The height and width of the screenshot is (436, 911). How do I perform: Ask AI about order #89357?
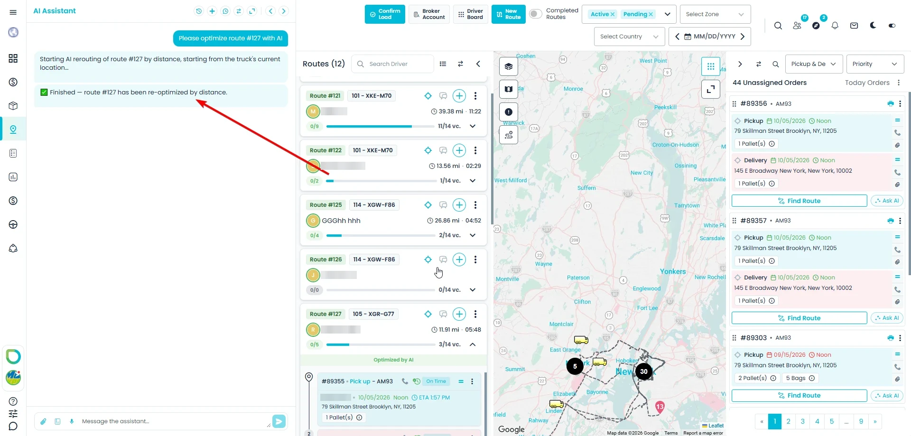tap(887, 318)
